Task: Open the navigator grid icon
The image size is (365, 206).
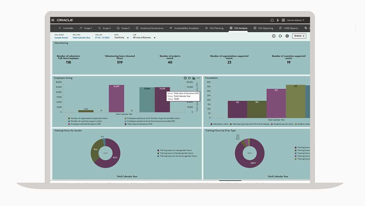Action: pyautogui.click(x=283, y=20)
